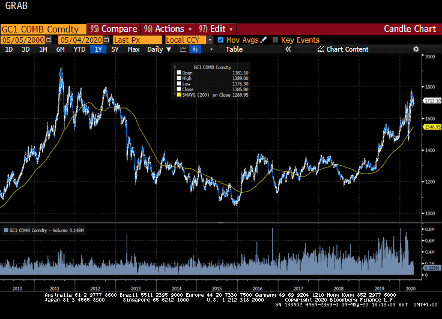
Task: Open Last Px field selector
Action: click(x=138, y=40)
